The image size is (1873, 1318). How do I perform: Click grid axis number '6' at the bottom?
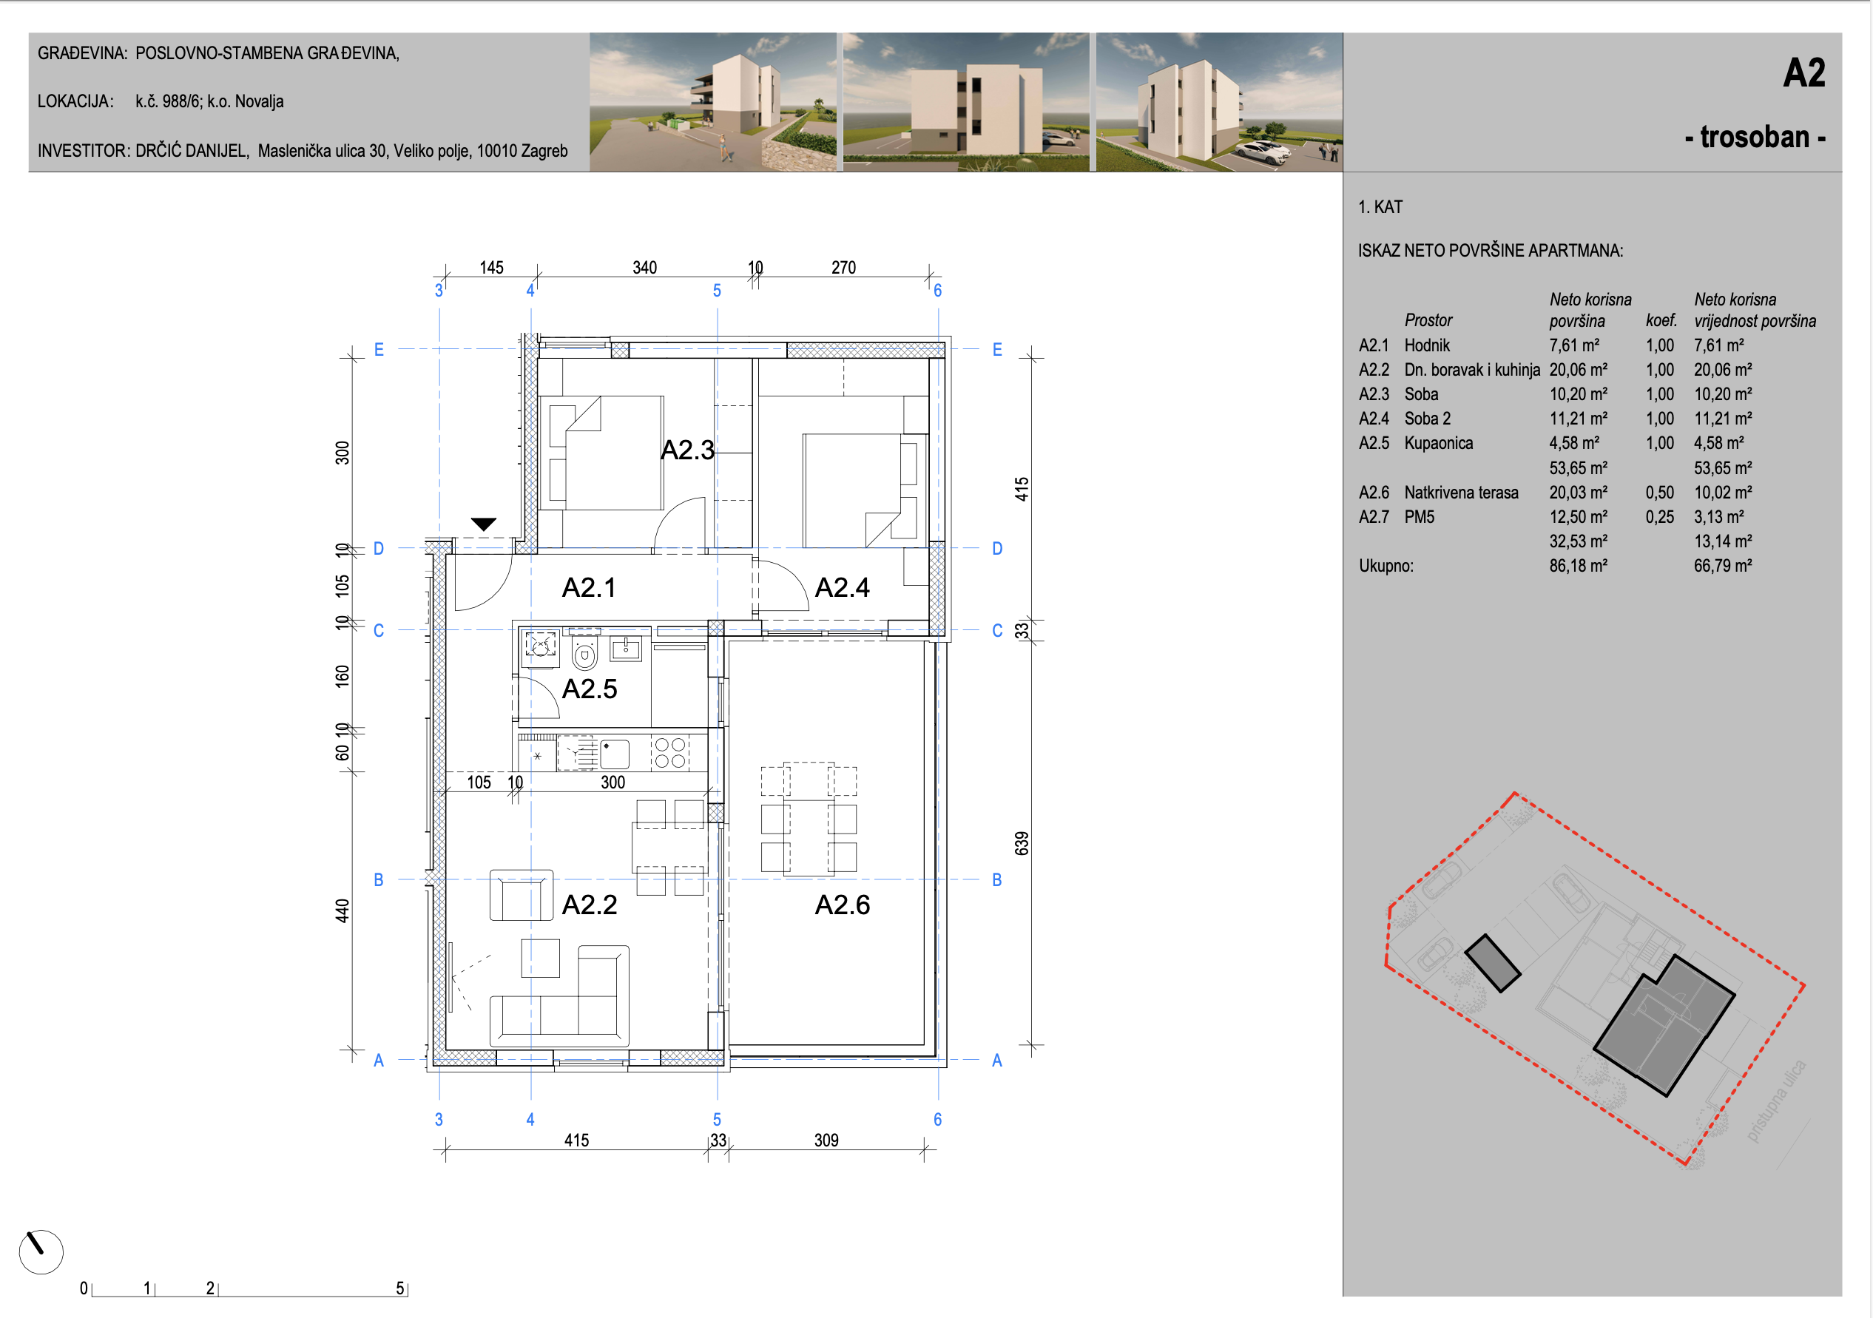tap(937, 1120)
